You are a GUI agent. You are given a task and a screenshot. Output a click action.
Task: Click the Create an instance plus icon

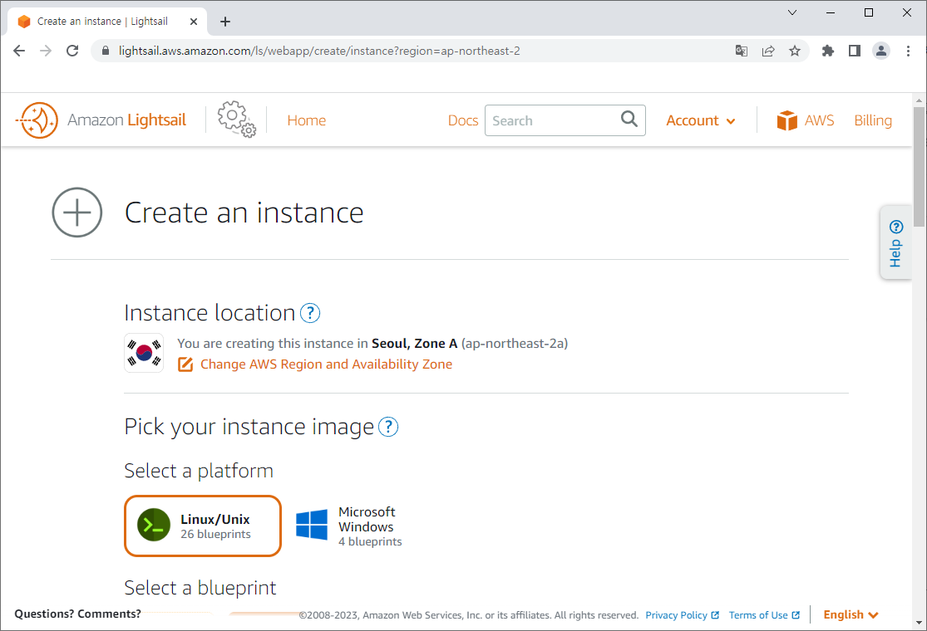[x=76, y=213]
